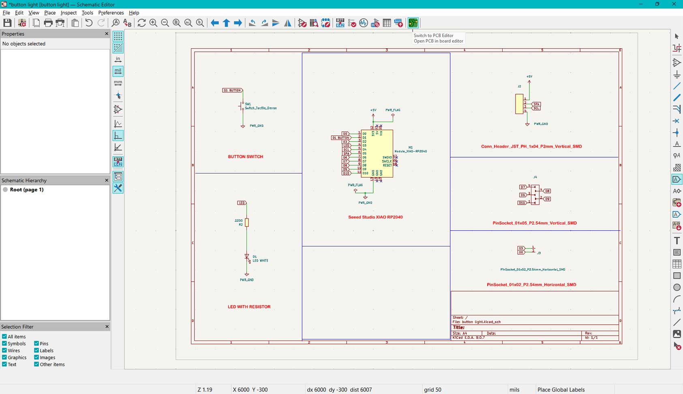Open the Inspect menu
Image resolution: width=683 pixels, height=394 pixels.
pyautogui.click(x=69, y=13)
